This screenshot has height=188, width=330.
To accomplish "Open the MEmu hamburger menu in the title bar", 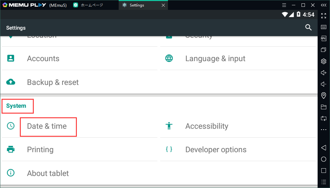I will (x=284, y=5).
